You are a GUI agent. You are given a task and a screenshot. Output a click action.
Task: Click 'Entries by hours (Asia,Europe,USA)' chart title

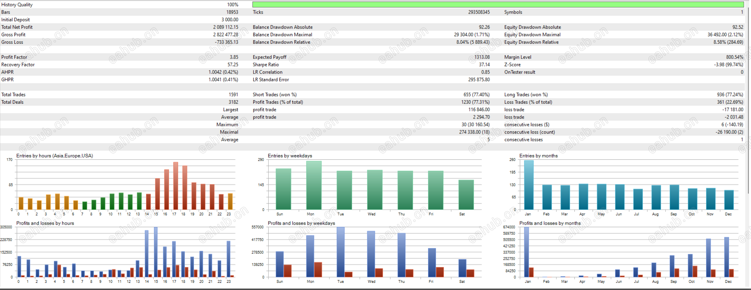tap(55, 156)
